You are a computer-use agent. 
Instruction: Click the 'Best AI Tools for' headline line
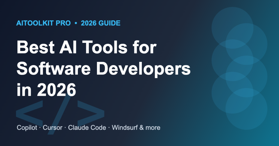(x=86, y=47)
